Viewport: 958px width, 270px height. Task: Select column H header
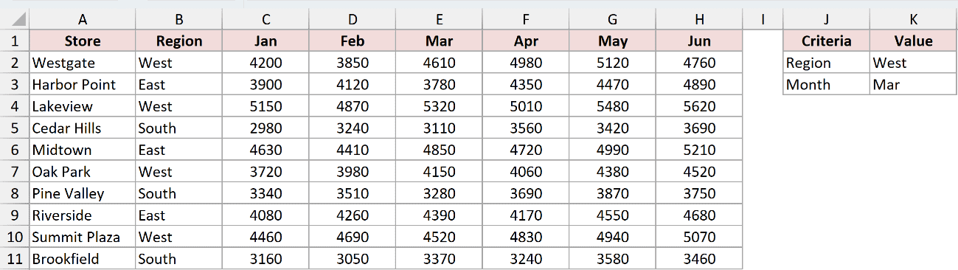coord(699,20)
